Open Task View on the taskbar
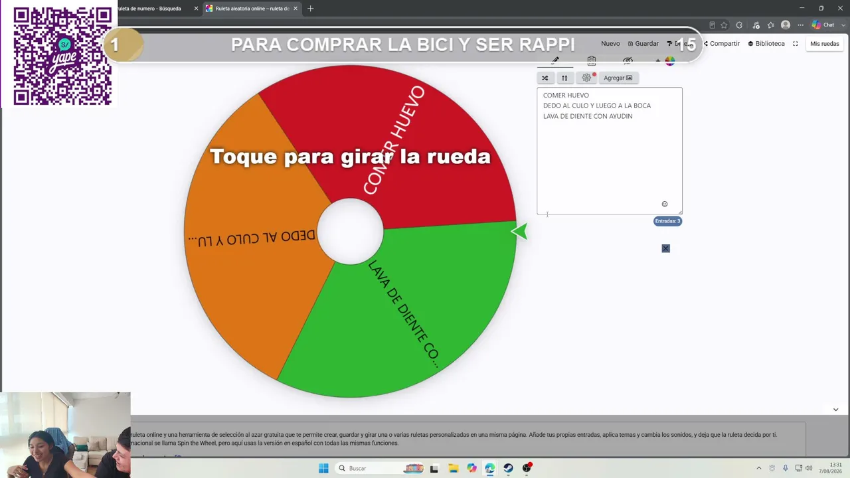The height and width of the screenshot is (478, 850). (x=434, y=468)
